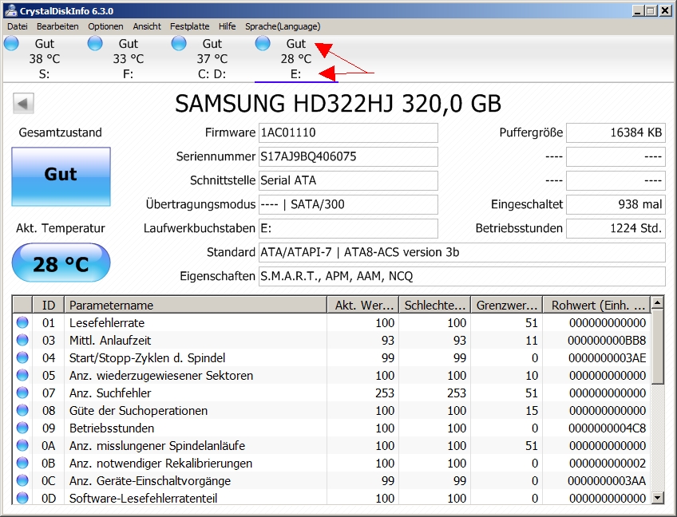This screenshot has height=517, width=677.
Task: Click the Laufwerkbuchstaben field E:
Action: point(348,228)
